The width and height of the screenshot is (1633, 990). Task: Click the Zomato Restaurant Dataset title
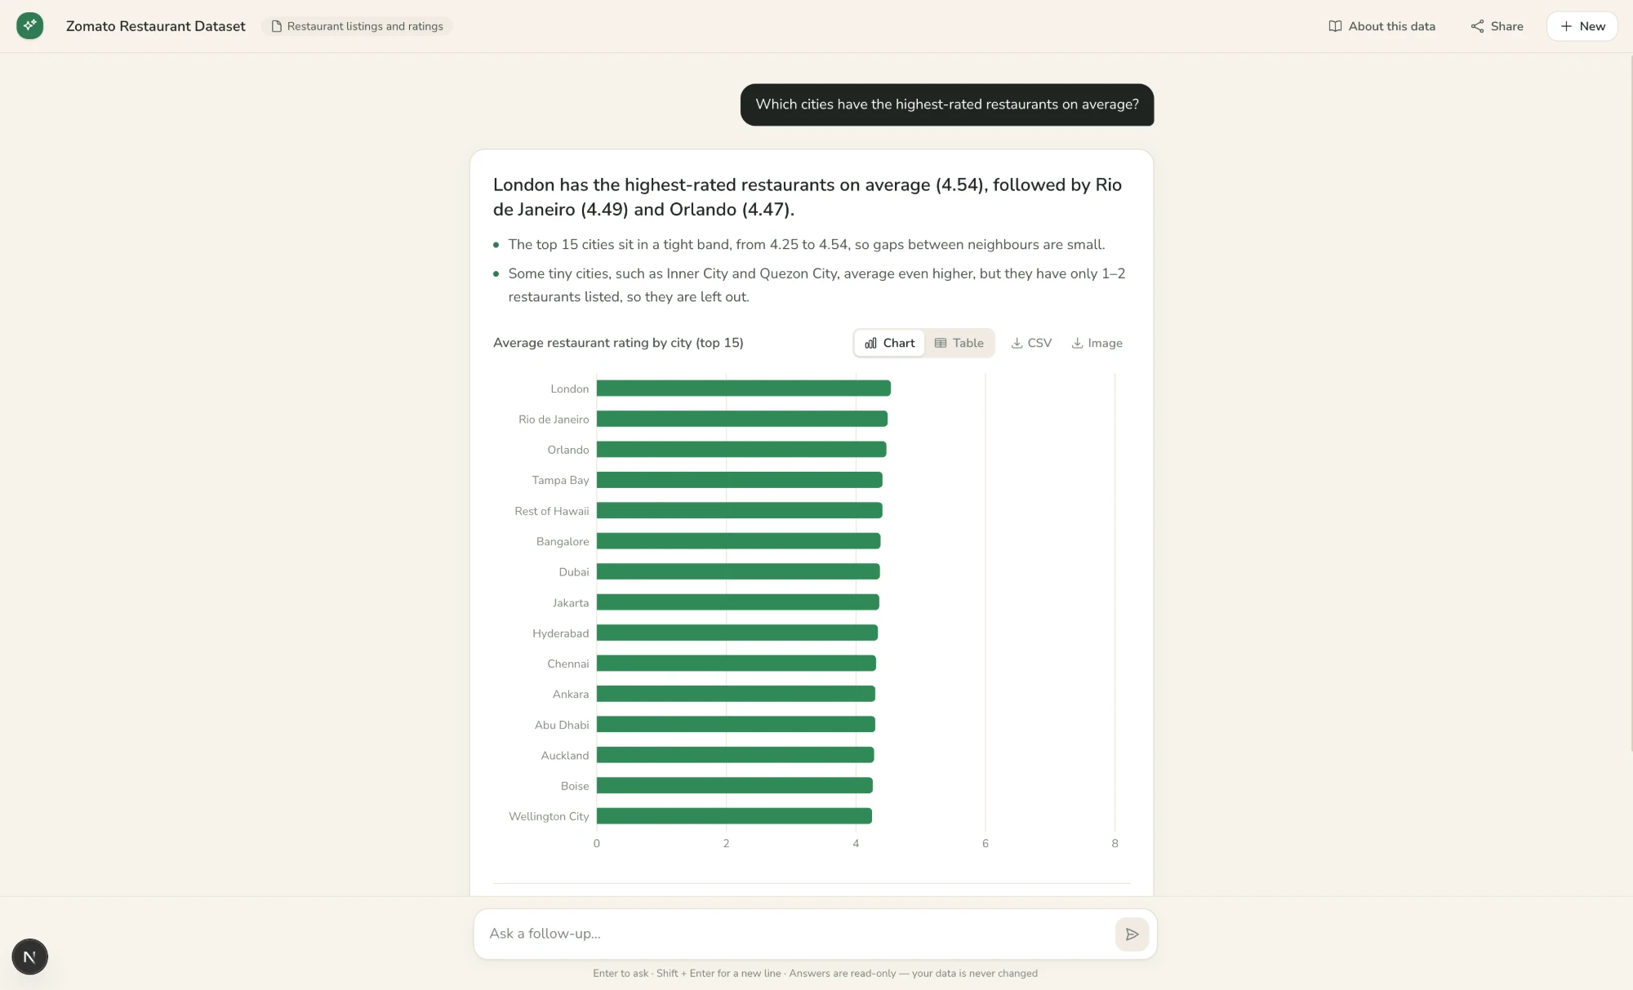(x=155, y=26)
